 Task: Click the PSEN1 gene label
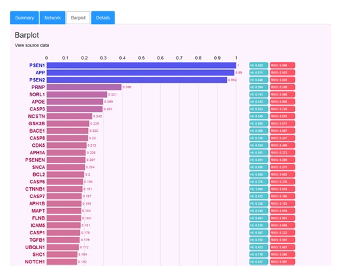click(x=37, y=65)
